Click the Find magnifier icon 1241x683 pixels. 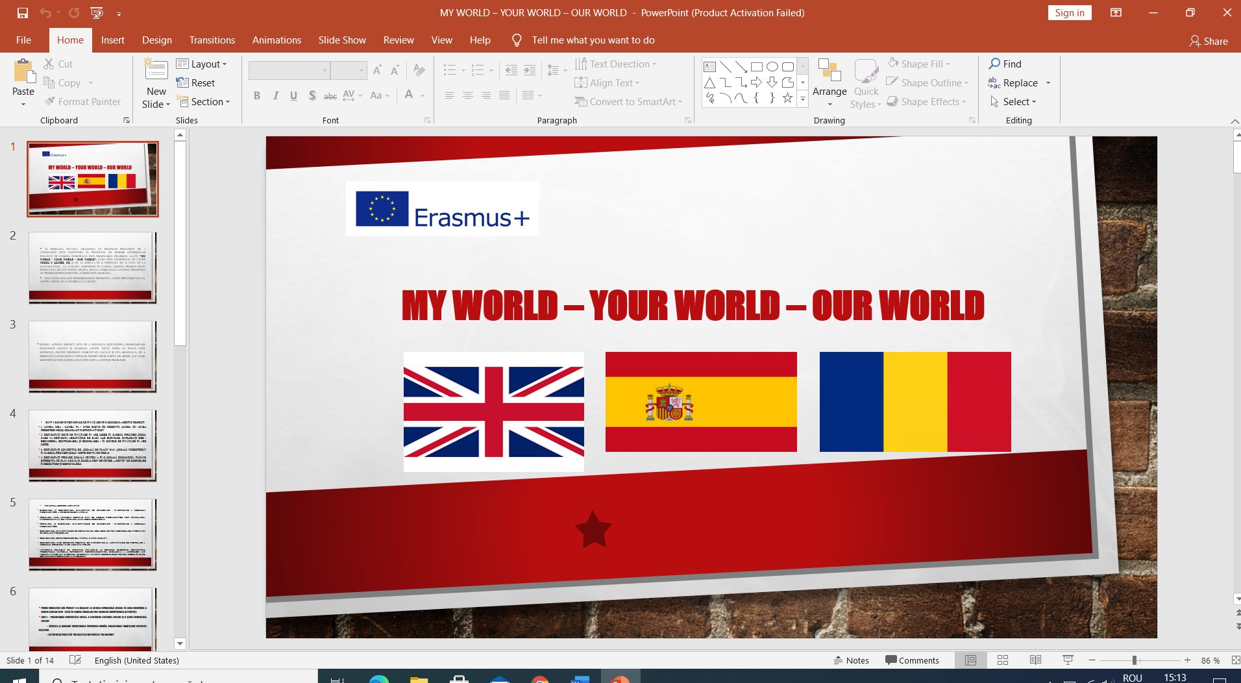tap(994, 64)
